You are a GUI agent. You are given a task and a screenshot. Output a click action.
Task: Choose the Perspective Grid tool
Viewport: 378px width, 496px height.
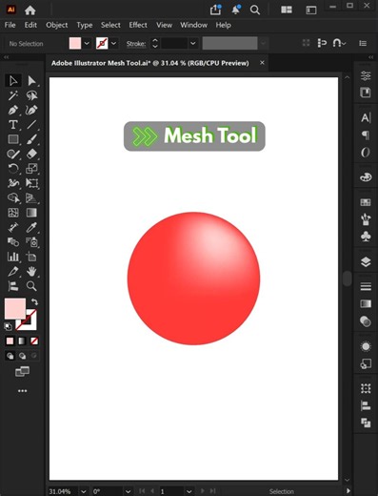pyautogui.click(x=31, y=198)
